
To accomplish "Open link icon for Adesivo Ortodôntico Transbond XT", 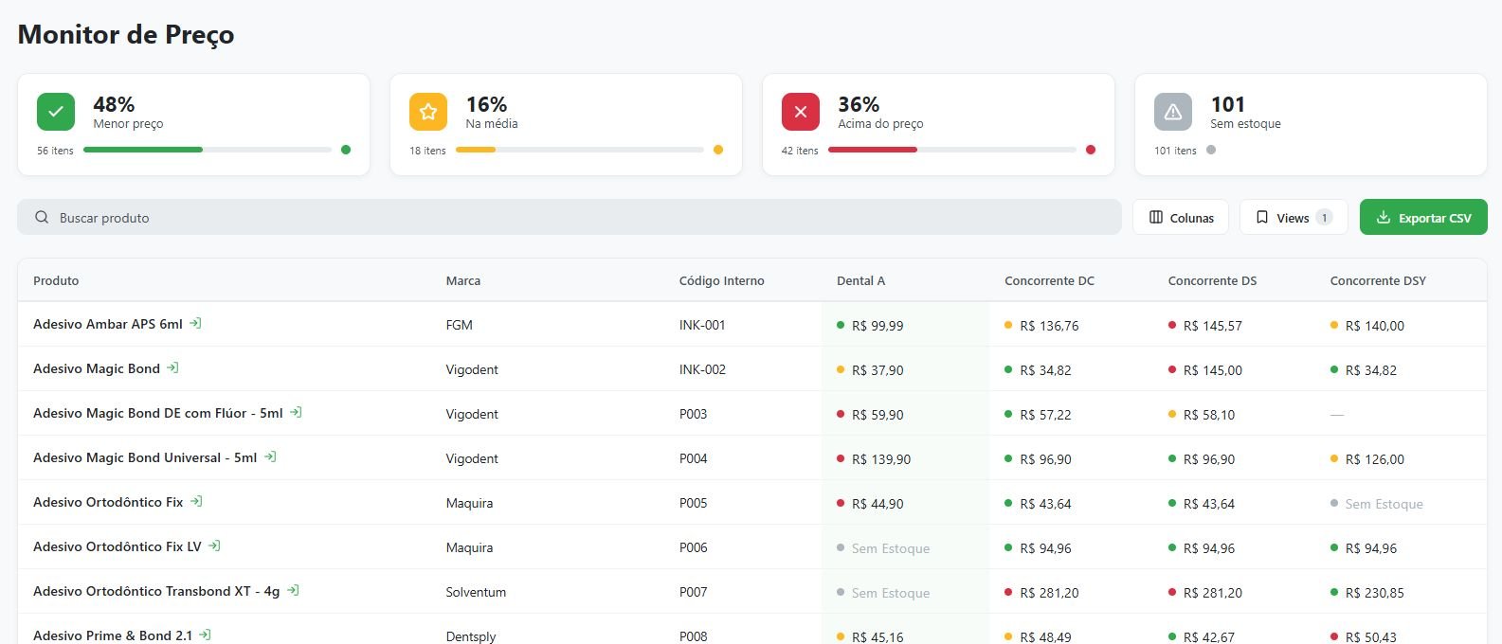I will coord(293,590).
